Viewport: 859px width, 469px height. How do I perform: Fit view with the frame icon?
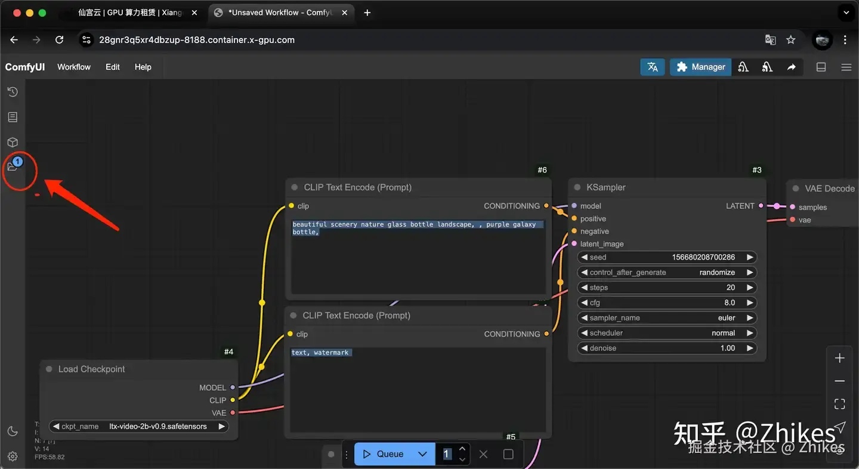tap(840, 404)
